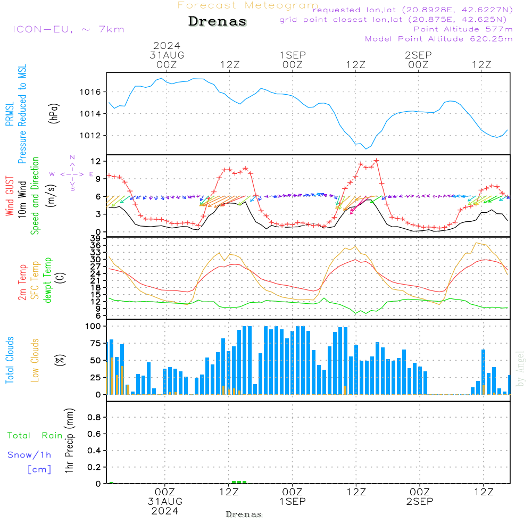Click the 'Wind GUST' red axis label
Viewport: 532px width, 532px height.
10,196
